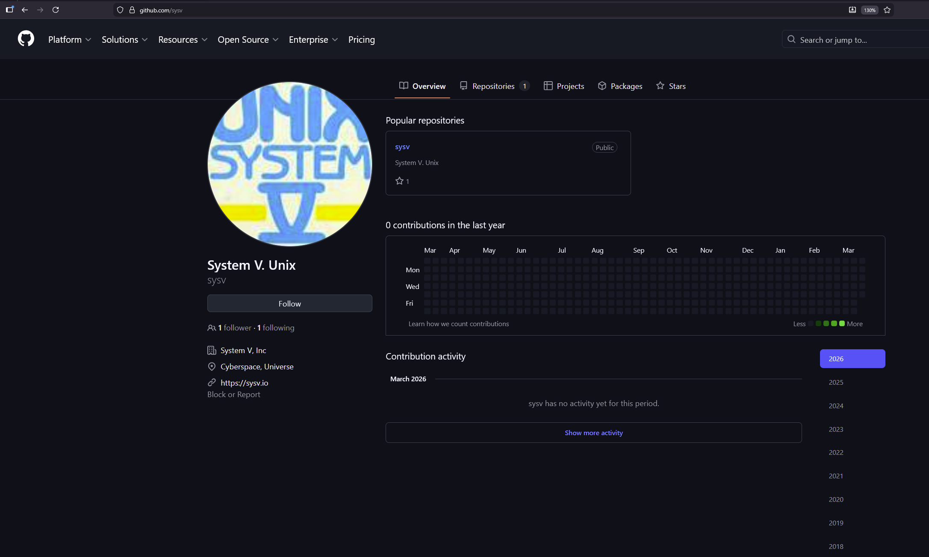Screen dimensions: 929x557
Task: Select the 2025 contribution year
Action: click(836, 382)
